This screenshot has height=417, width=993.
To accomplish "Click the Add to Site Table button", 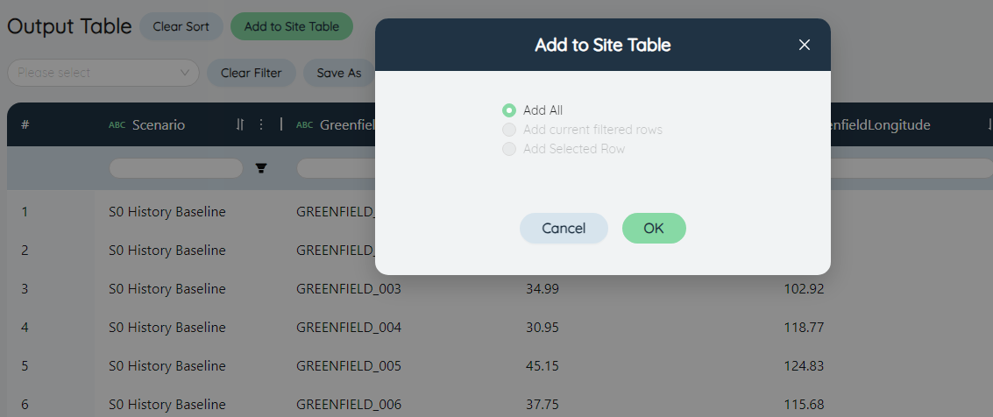I will point(292,26).
